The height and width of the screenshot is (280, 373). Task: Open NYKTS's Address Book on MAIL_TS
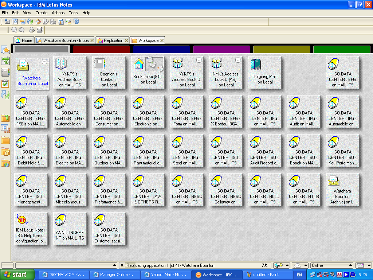70,73
